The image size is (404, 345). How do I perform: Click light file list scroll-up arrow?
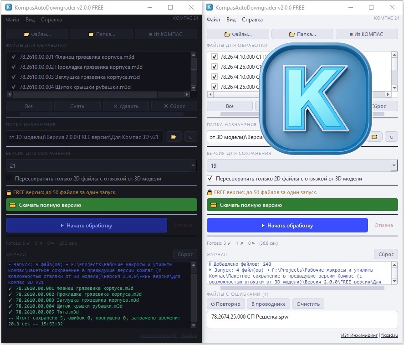394,54
